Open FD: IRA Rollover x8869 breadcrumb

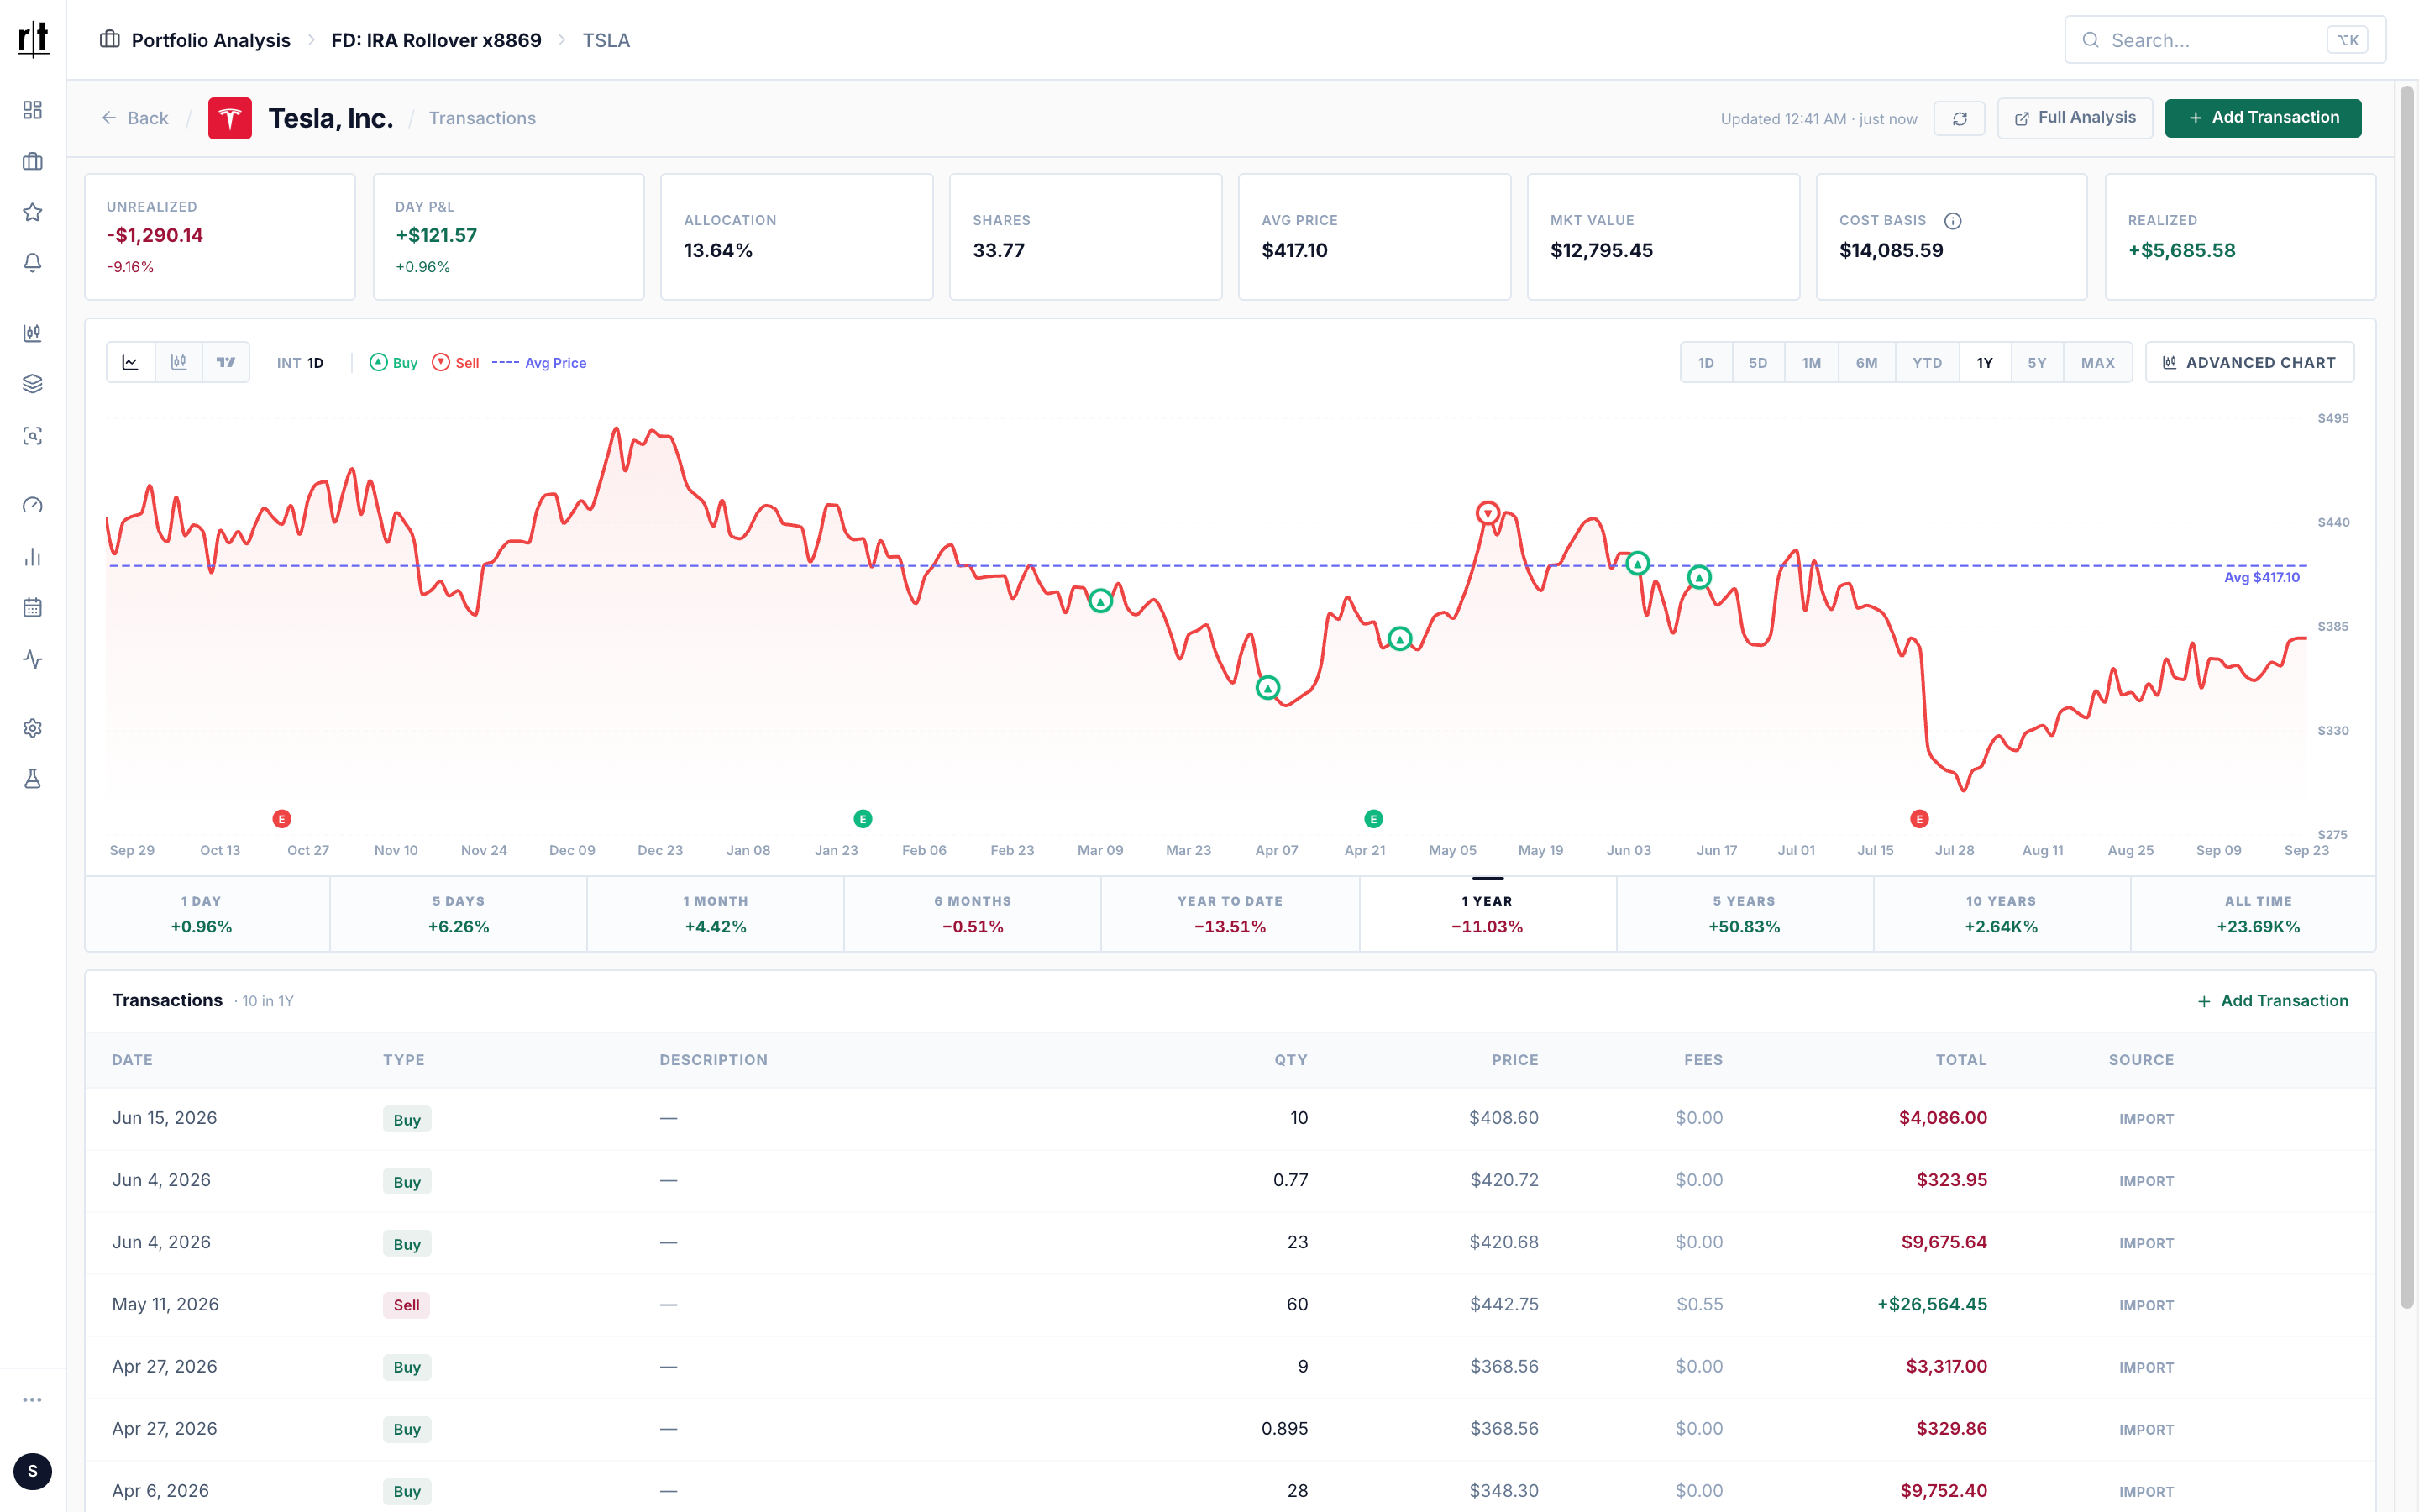(436, 40)
